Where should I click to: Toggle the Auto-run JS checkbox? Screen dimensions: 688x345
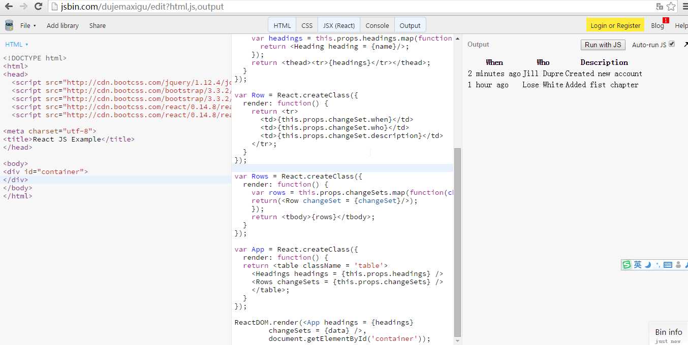(x=672, y=44)
